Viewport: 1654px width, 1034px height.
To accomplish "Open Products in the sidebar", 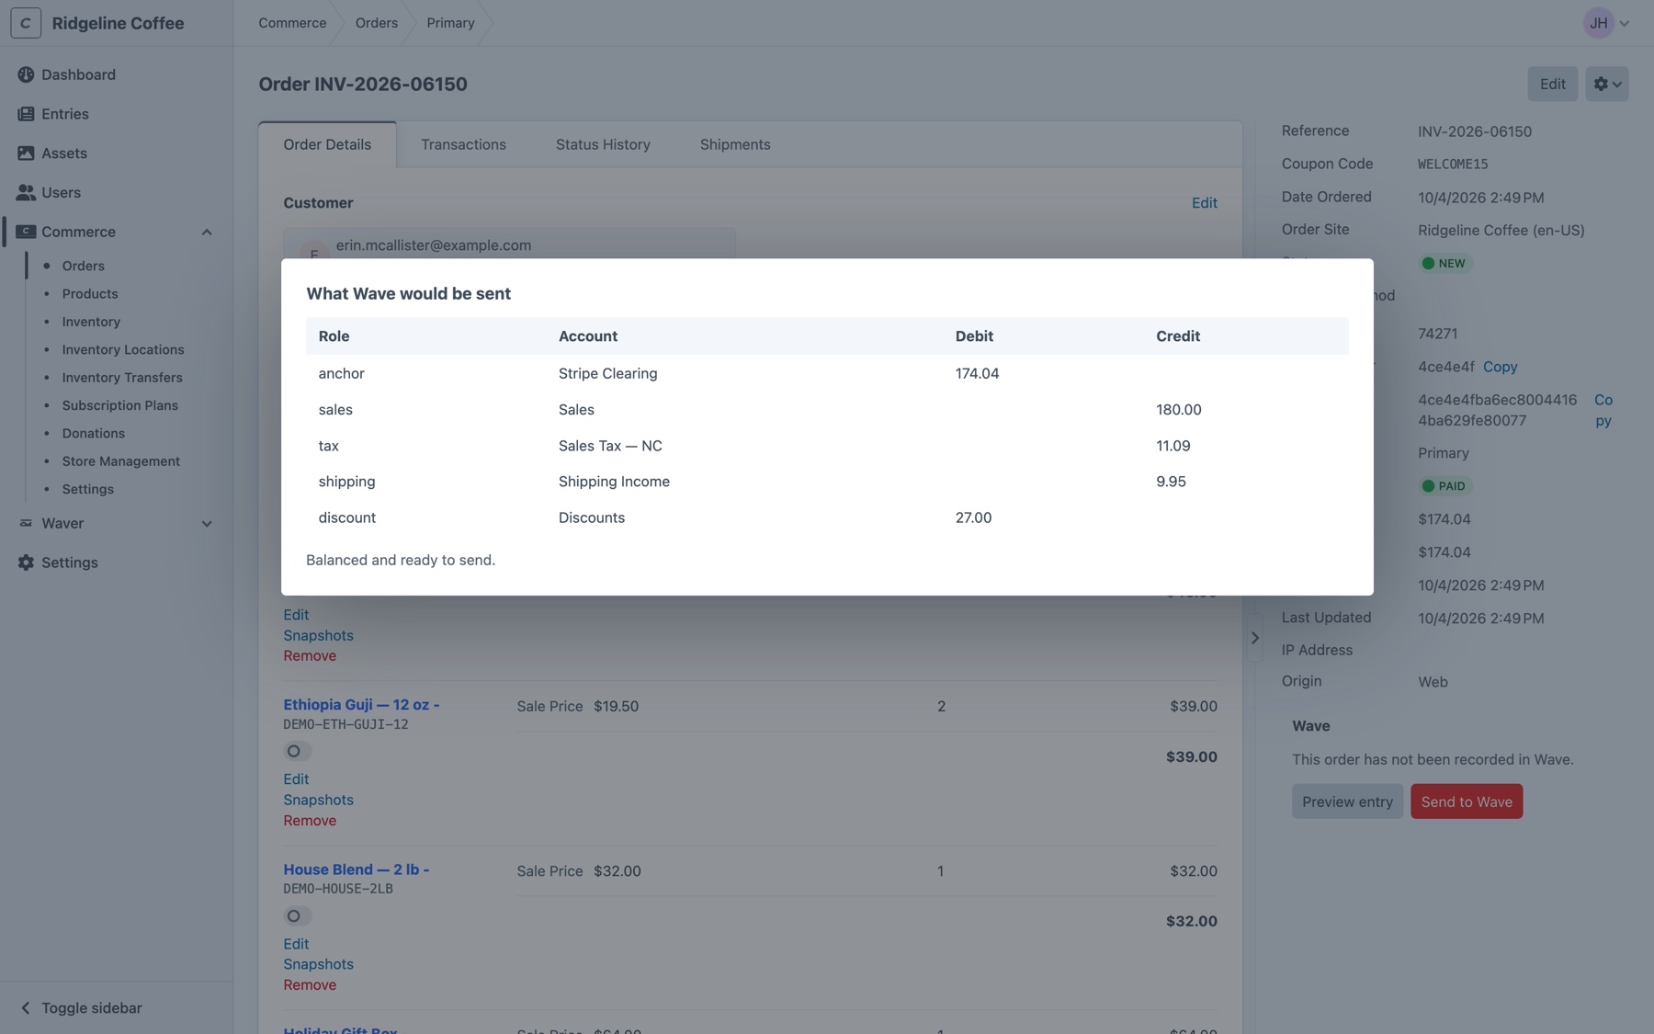I will [90, 294].
